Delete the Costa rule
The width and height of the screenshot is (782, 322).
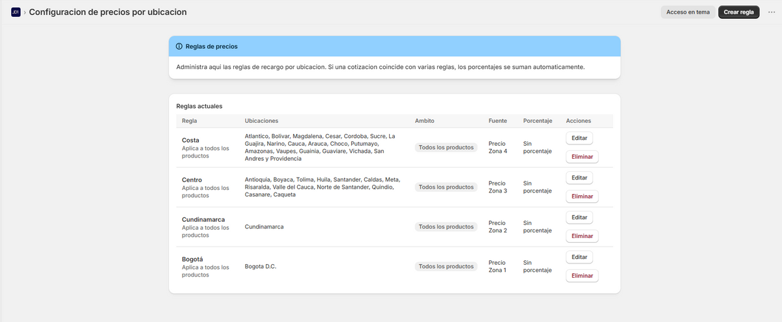click(x=582, y=157)
